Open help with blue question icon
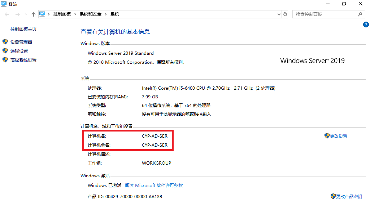 [x=366, y=24]
